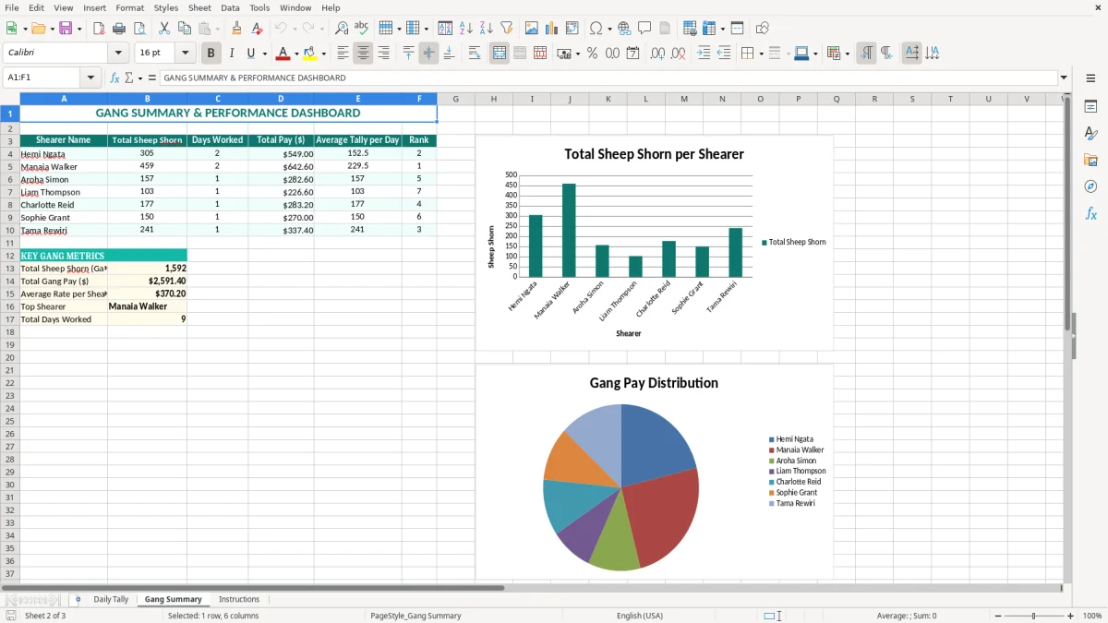Click the Print icon
The height and width of the screenshot is (623, 1108).
(x=119, y=29)
